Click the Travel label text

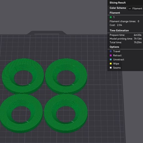[117, 51]
